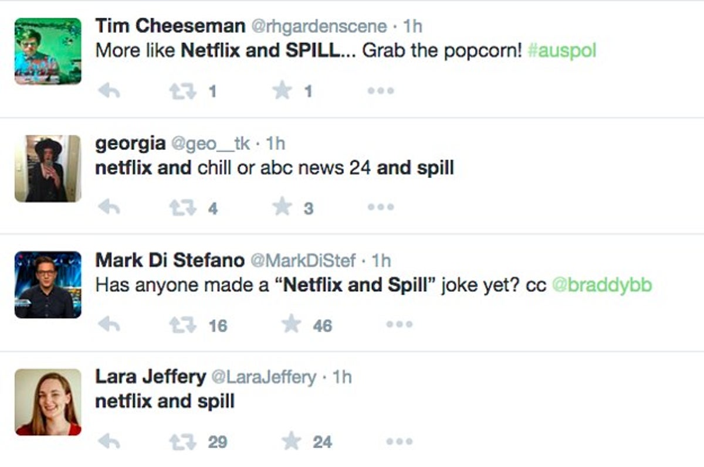Favorite Tim Cheeseman's tweet
This screenshot has height=467, width=704.
281,89
